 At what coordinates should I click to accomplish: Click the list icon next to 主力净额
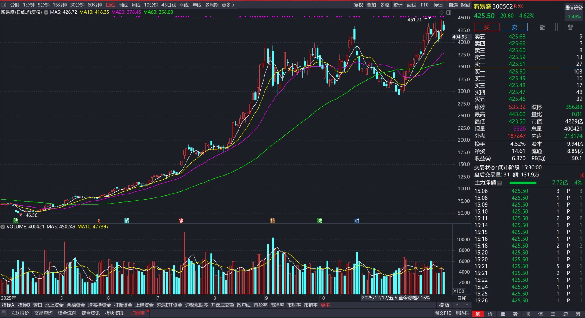499,183
